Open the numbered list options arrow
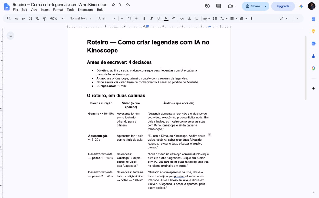Screen dimensions: 319x198 246,18
